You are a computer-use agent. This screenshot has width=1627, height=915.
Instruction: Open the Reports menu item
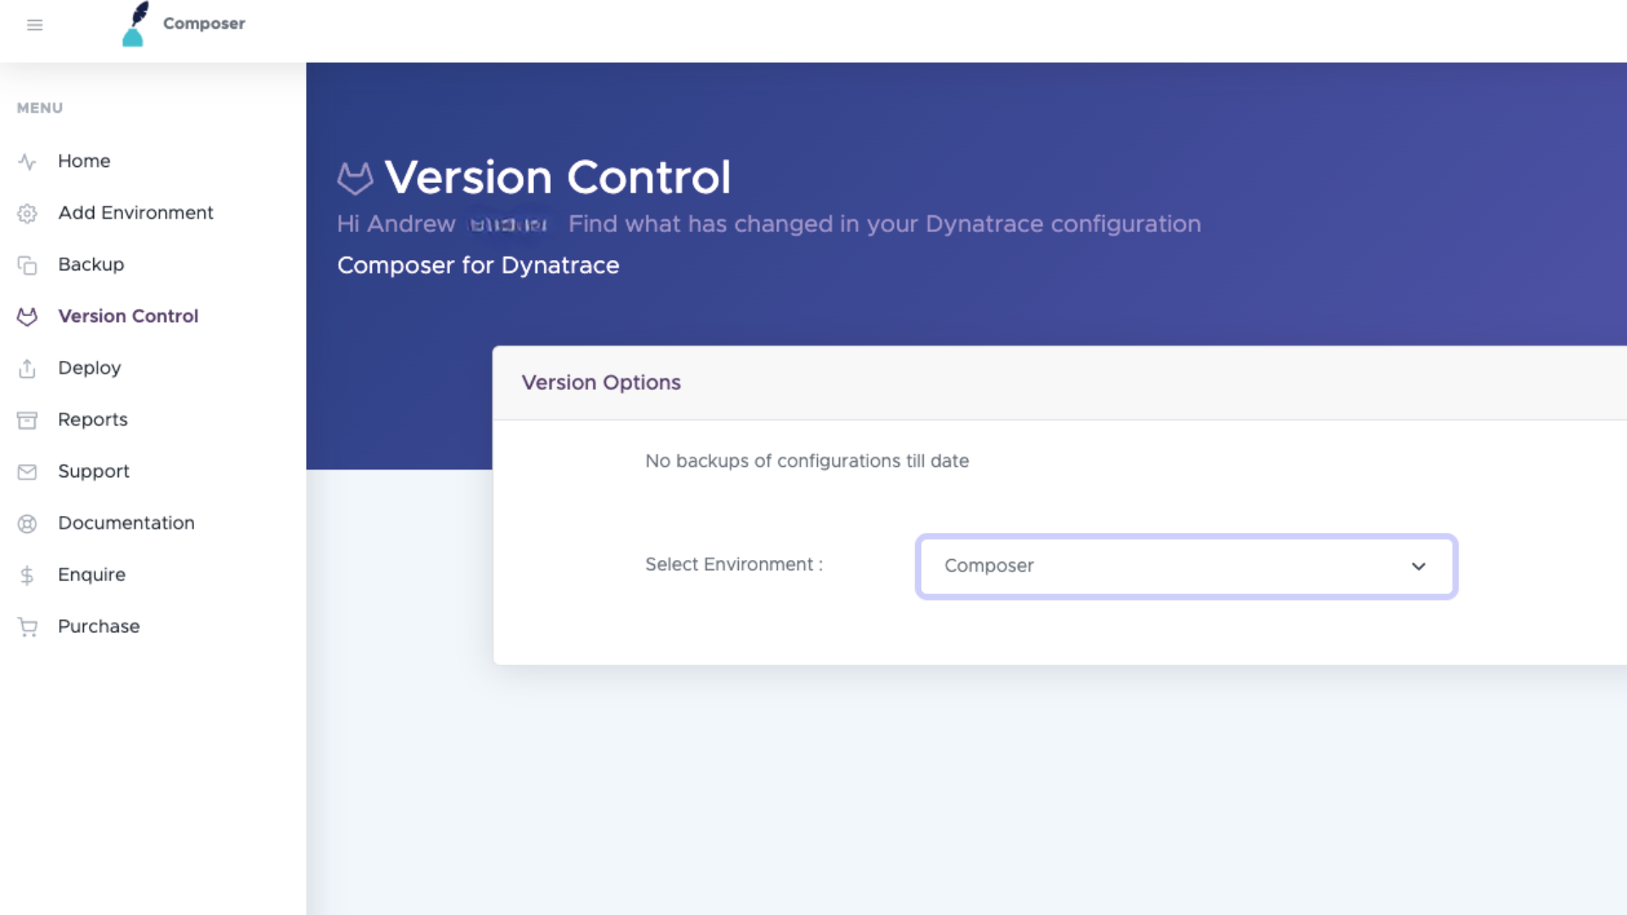pos(92,419)
